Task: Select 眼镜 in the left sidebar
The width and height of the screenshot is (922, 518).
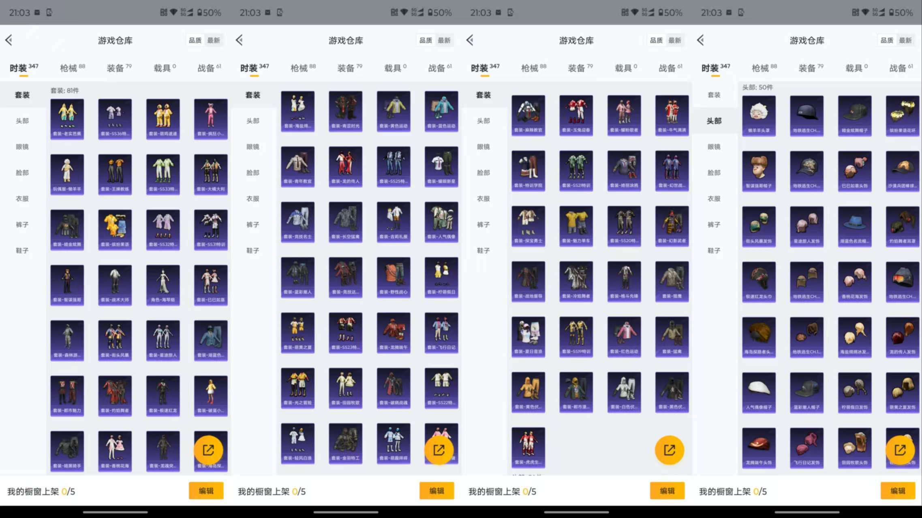Action: (22, 147)
